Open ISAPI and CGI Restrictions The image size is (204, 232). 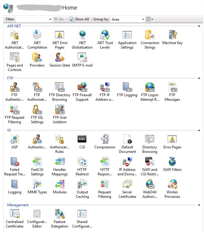tap(150, 166)
